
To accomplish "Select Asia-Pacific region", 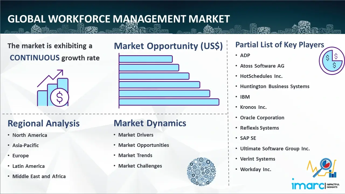I will tap(26, 145).
